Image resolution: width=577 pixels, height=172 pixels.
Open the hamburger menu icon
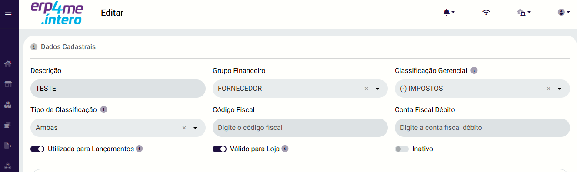pyautogui.click(x=8, y=13)
